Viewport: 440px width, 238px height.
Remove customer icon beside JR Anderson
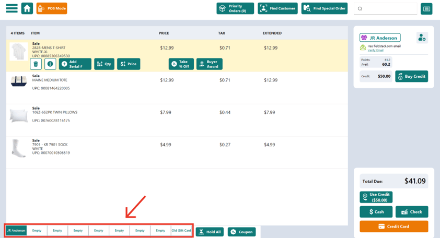422,38
